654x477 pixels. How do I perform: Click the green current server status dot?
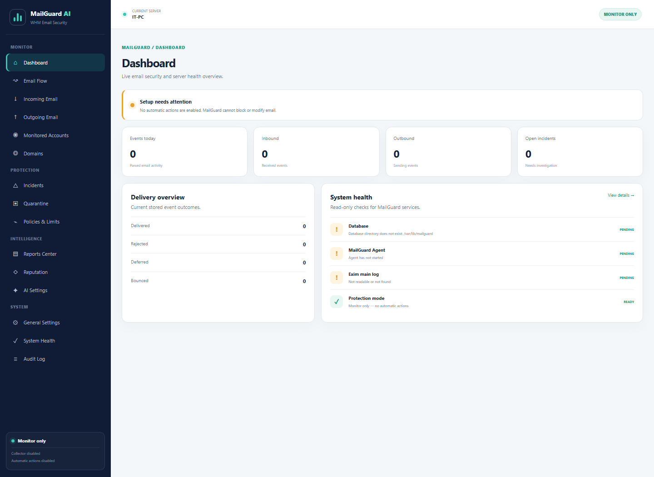(x=124, y=14)
